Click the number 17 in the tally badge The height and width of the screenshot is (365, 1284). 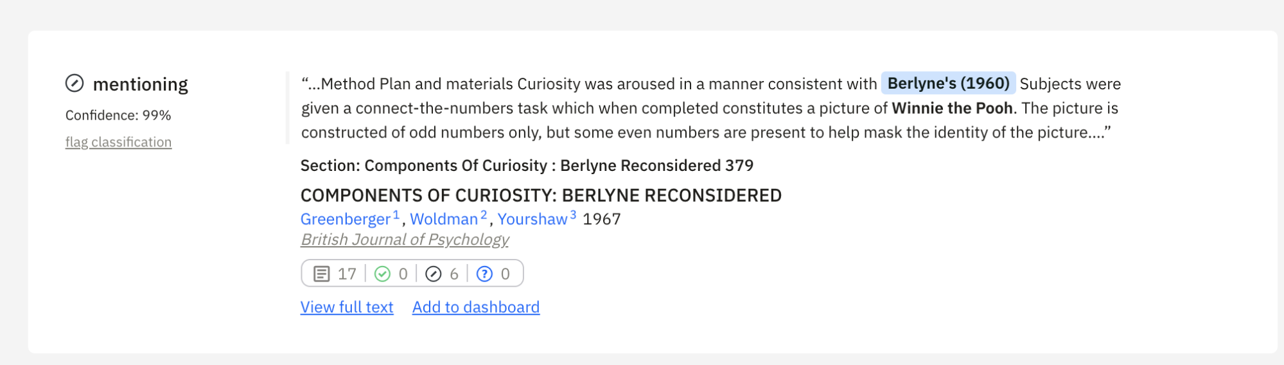tap(347, 274)
